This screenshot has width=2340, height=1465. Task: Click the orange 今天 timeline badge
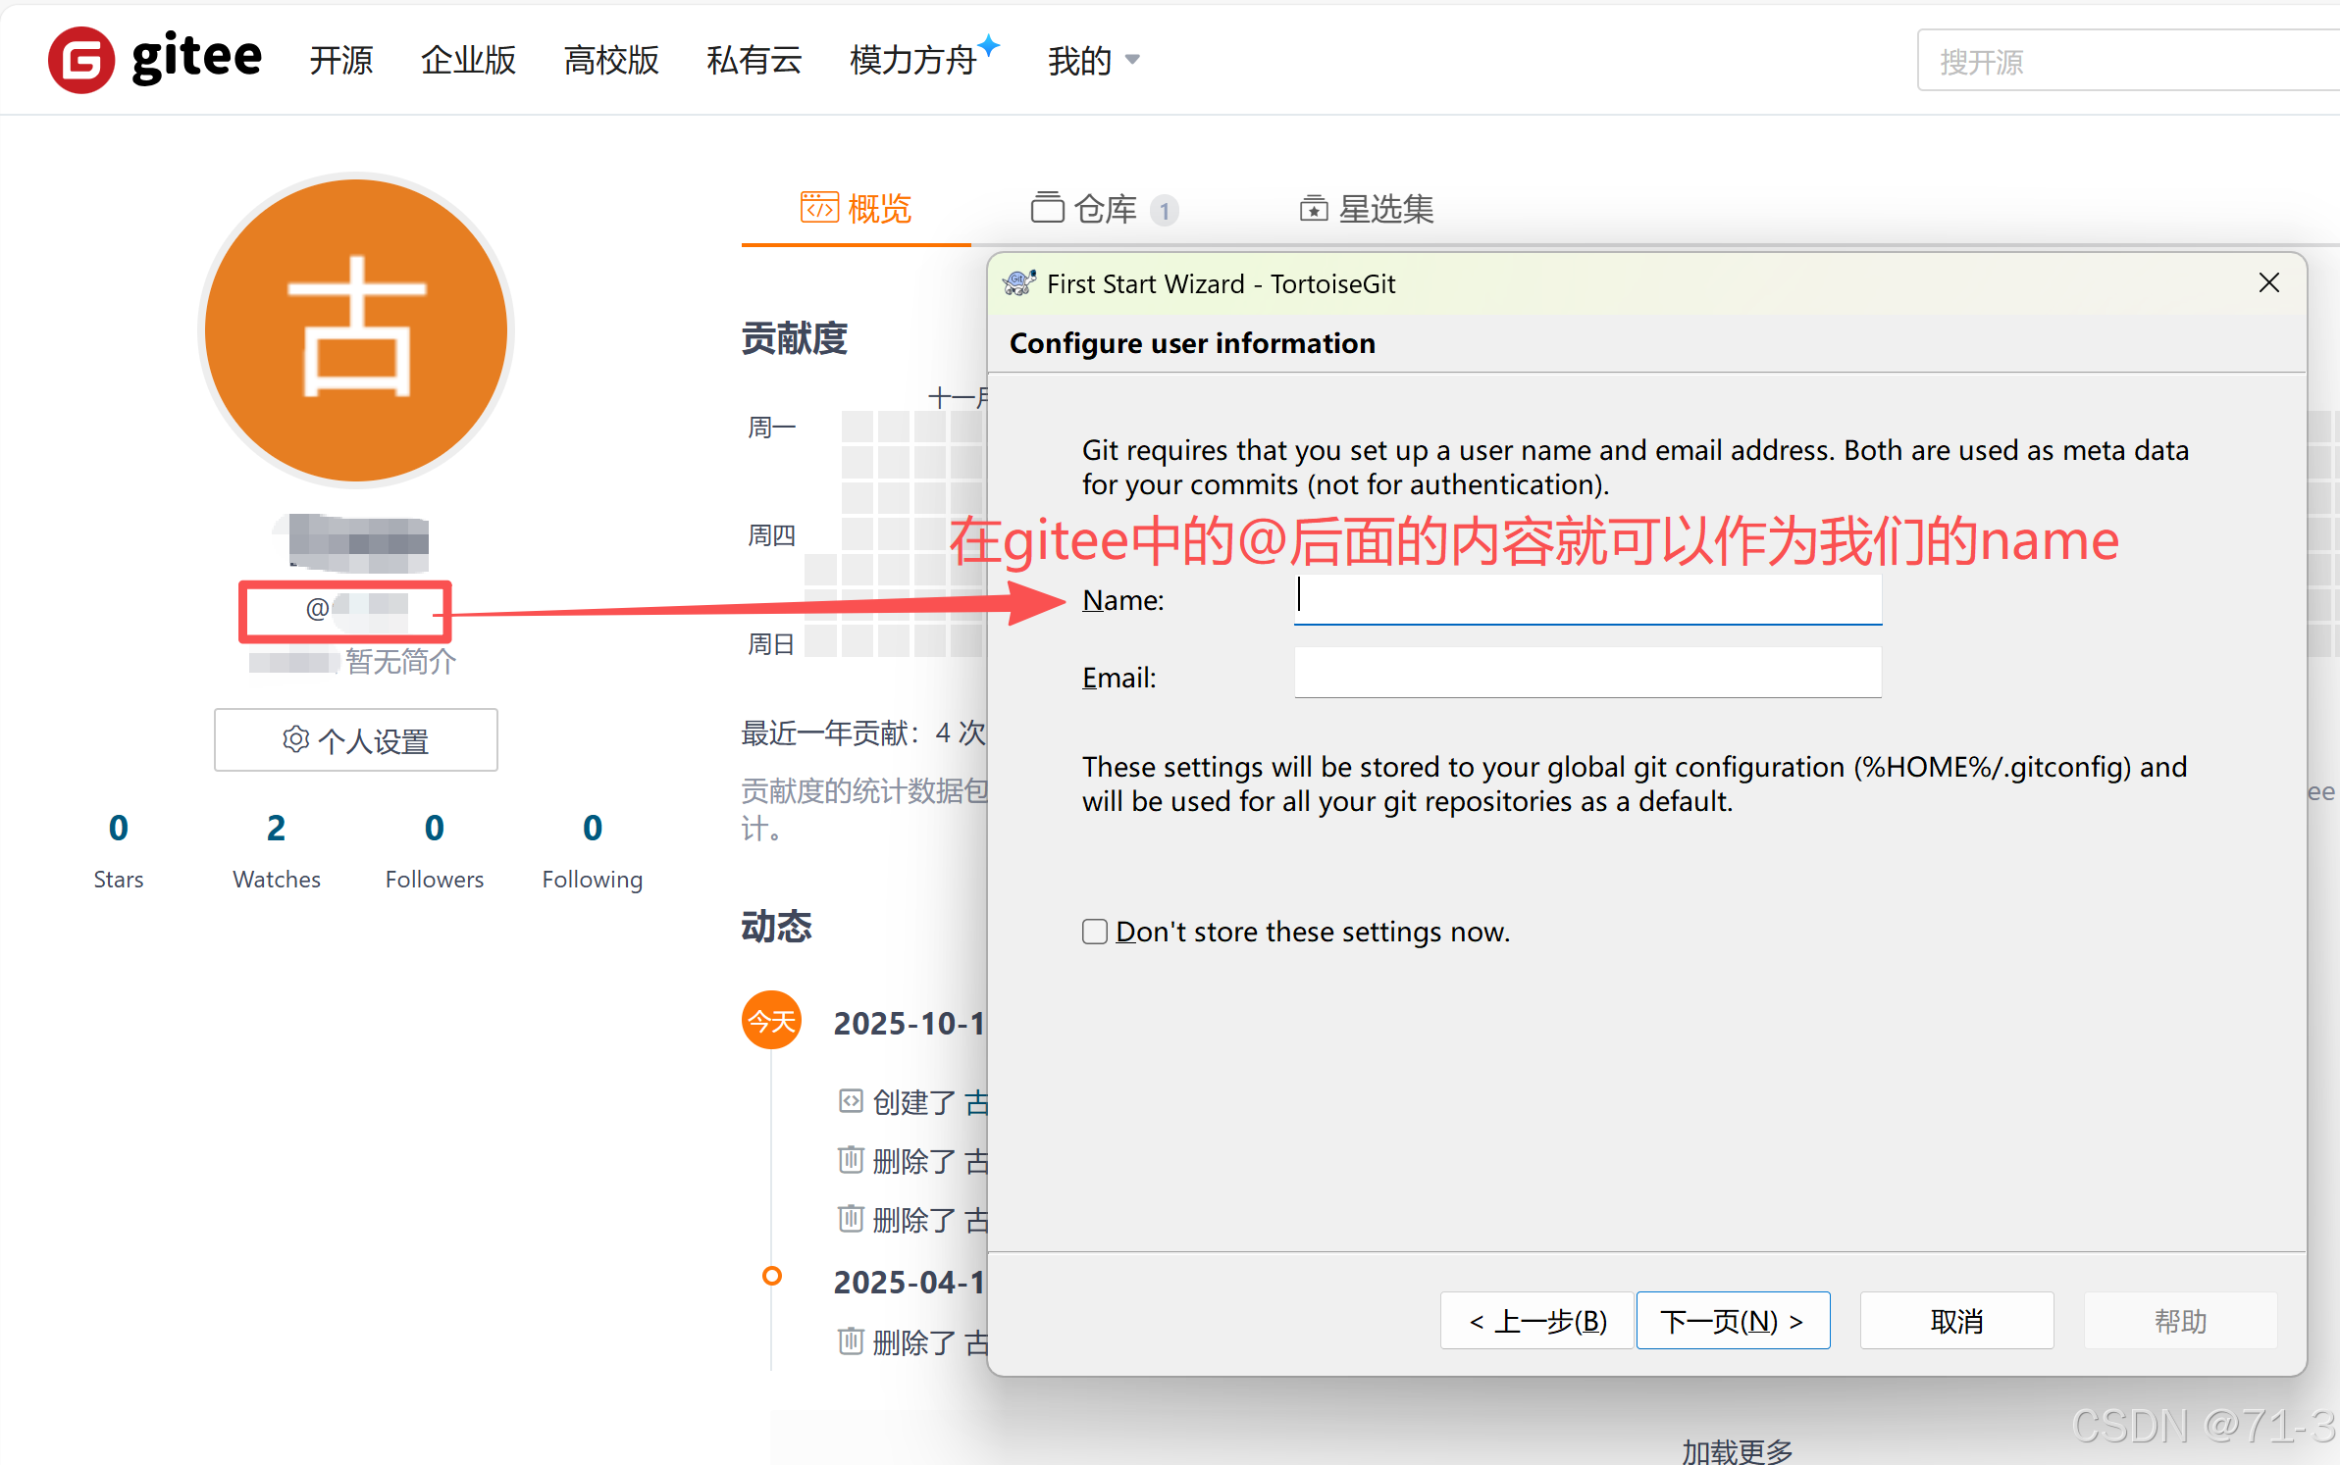click(x=771, y=1021)
